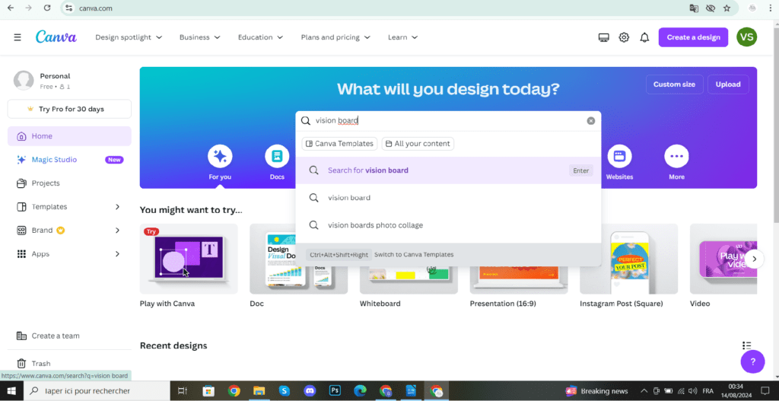The width and height of the screenshot is (779, 401).
Task: Open Projects in the sidebar
Action: tap(69, 183)
